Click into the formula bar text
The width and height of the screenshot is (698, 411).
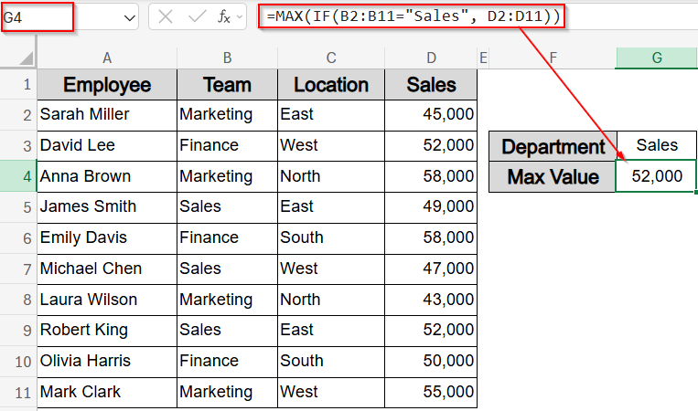pyautogui.click(x=412, y=16)
